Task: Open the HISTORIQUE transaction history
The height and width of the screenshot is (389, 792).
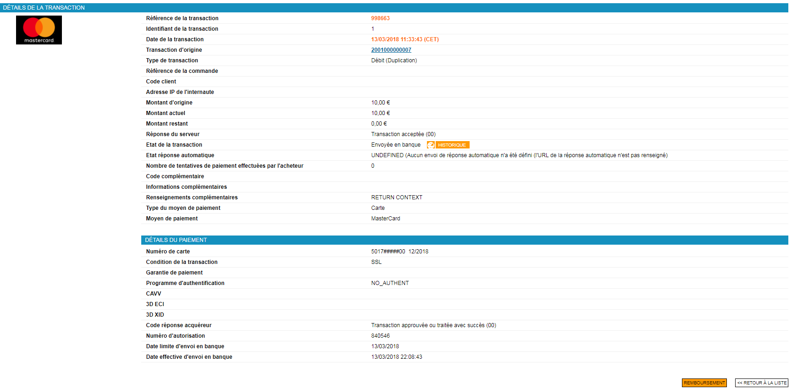Action: click(452, 145)
